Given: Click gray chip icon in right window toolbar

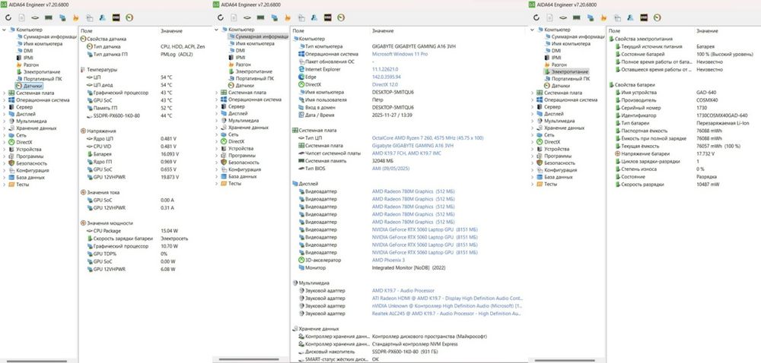Looking at the screenshot, I should [563, 17].
